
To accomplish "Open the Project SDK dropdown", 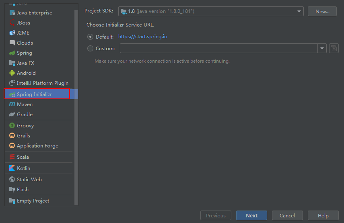I will 211,11.
